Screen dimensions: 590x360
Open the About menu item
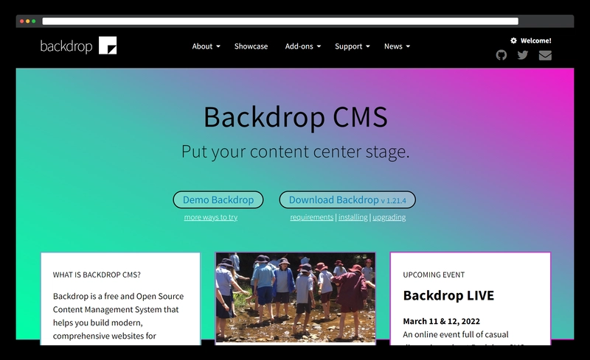click(x=202, y=46)
